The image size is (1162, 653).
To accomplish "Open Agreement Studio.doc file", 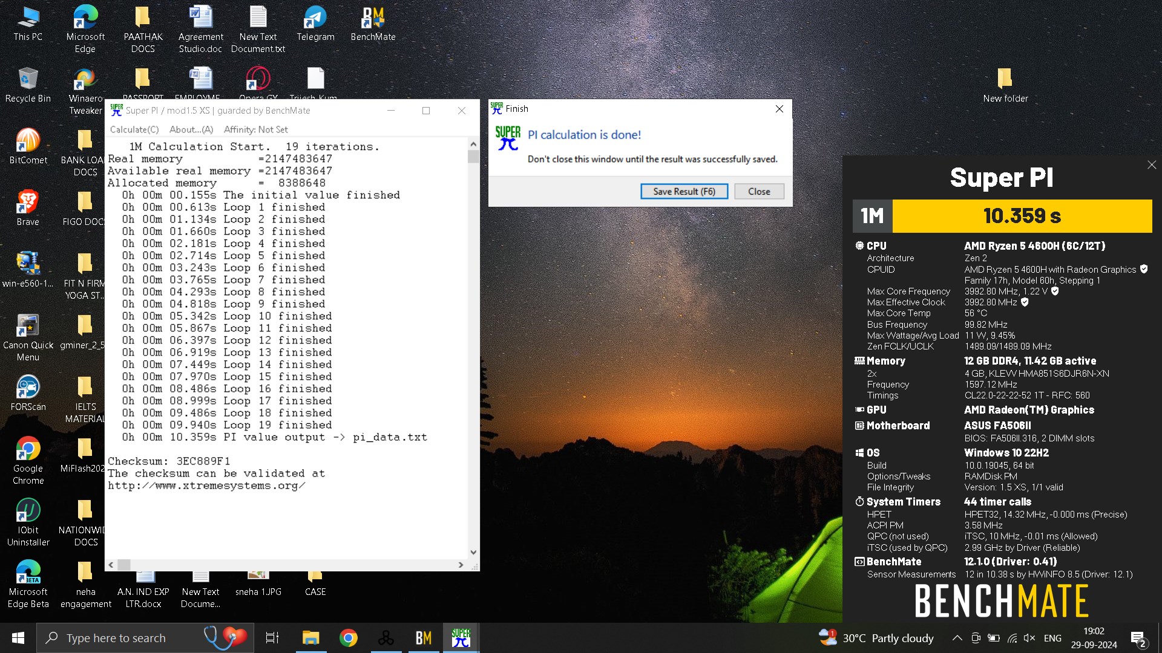I will click(200, 29).
